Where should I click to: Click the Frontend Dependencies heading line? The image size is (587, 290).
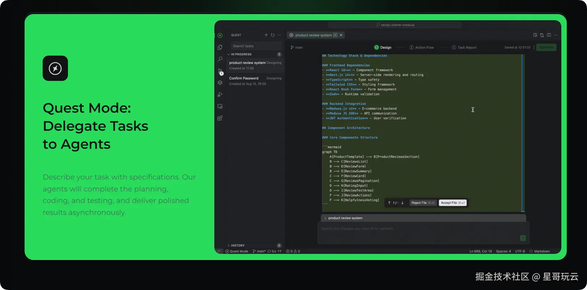point(346,65)
